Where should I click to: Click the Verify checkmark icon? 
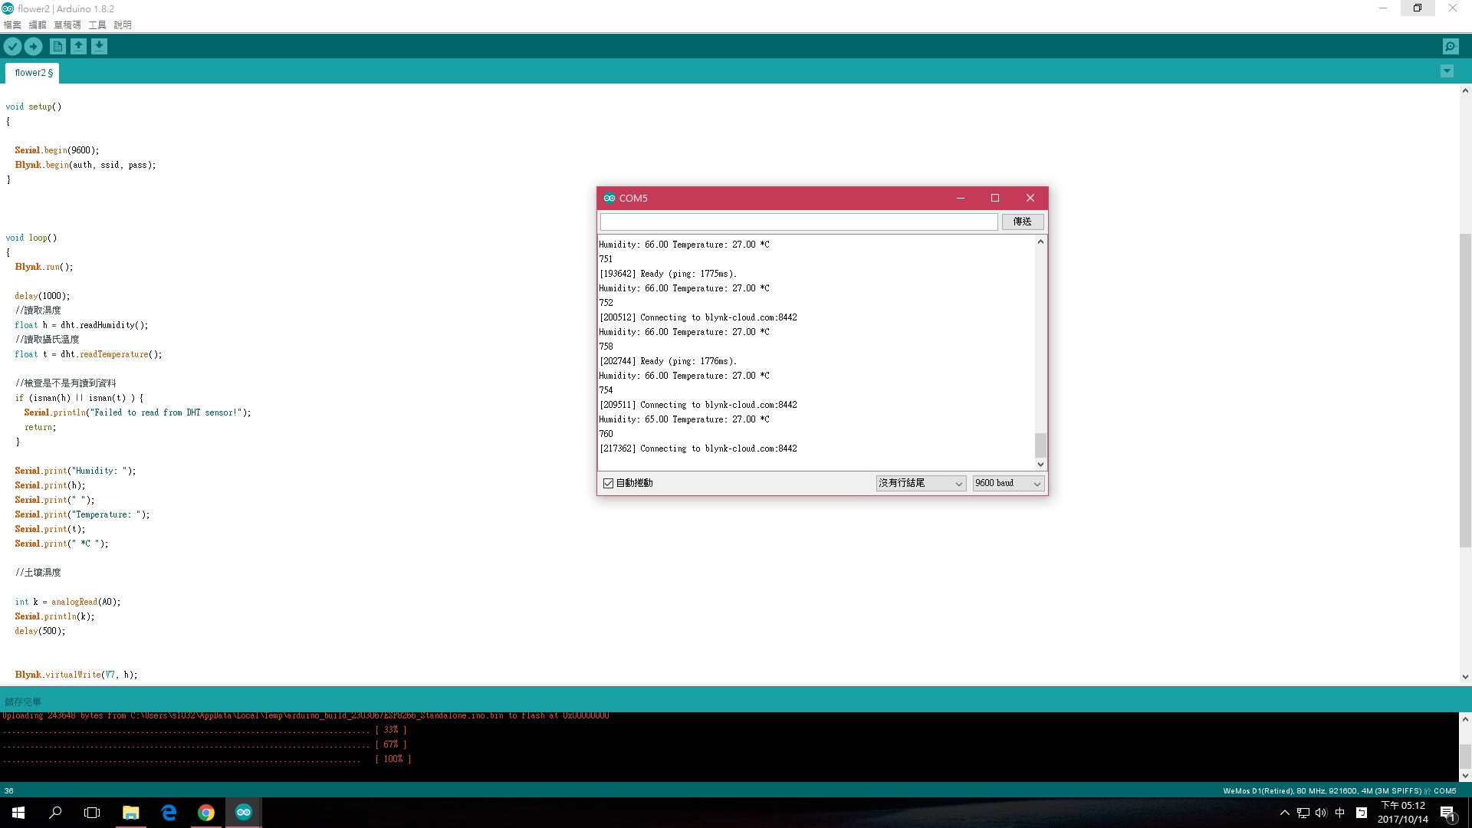click(x=12, y=47)
